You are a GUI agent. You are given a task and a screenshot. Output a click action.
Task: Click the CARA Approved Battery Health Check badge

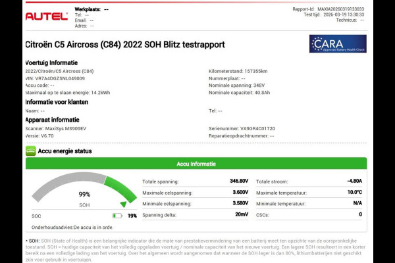(x=338, y=44)
